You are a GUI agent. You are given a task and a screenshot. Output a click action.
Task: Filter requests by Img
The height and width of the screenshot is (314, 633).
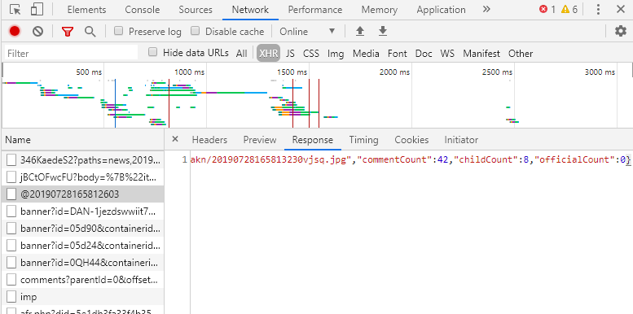click(336, 53)
